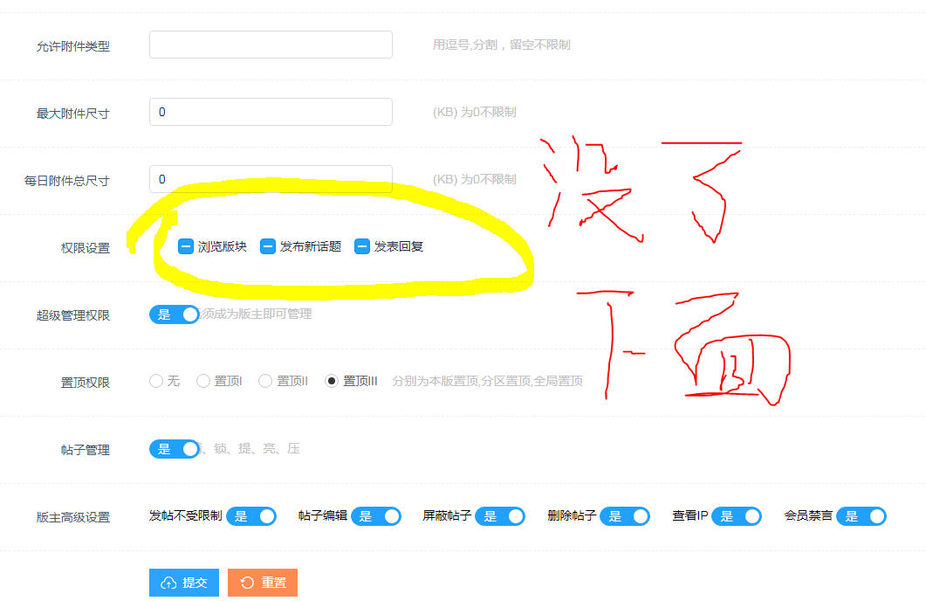
Task: Toggle the 浏览版块 checkbox
Action: (x=186, y=246)
